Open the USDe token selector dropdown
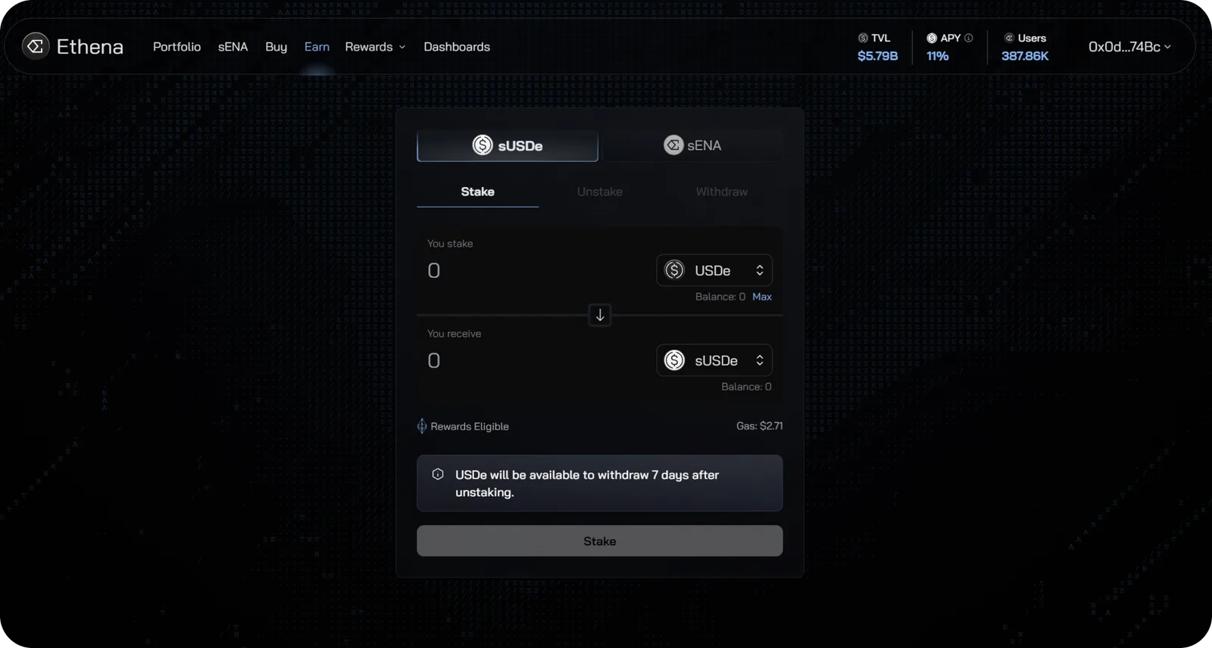 714,270
